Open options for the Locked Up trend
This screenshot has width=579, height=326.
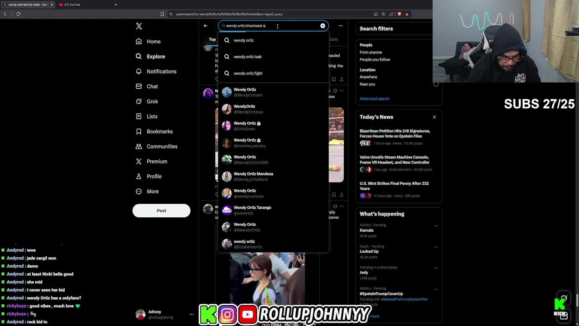(x=436, y=247)
